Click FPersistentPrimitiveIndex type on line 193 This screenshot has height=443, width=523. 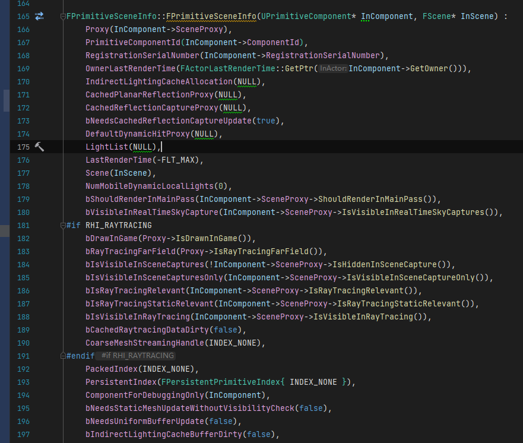(221, 382)
